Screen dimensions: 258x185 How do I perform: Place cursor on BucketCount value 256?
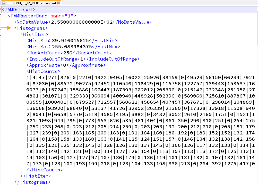click(68, 53)
